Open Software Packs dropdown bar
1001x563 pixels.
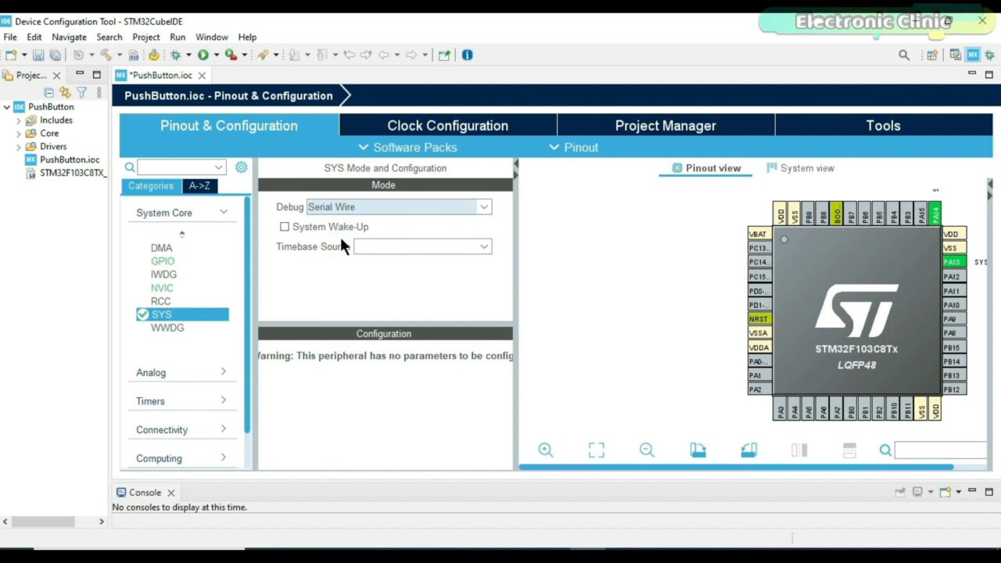click(407, 147)
